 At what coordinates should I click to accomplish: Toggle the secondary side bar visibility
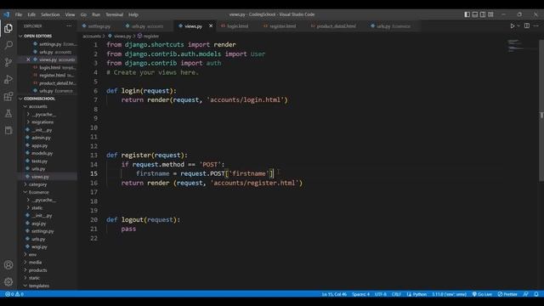tap(483, 14)
